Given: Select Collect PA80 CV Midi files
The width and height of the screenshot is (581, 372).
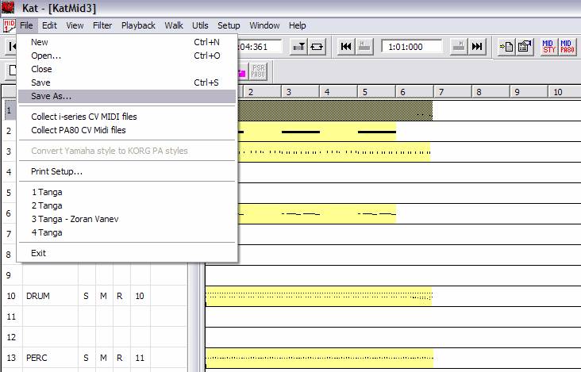Looking at the screenshot, I should (x=127, y=130).
